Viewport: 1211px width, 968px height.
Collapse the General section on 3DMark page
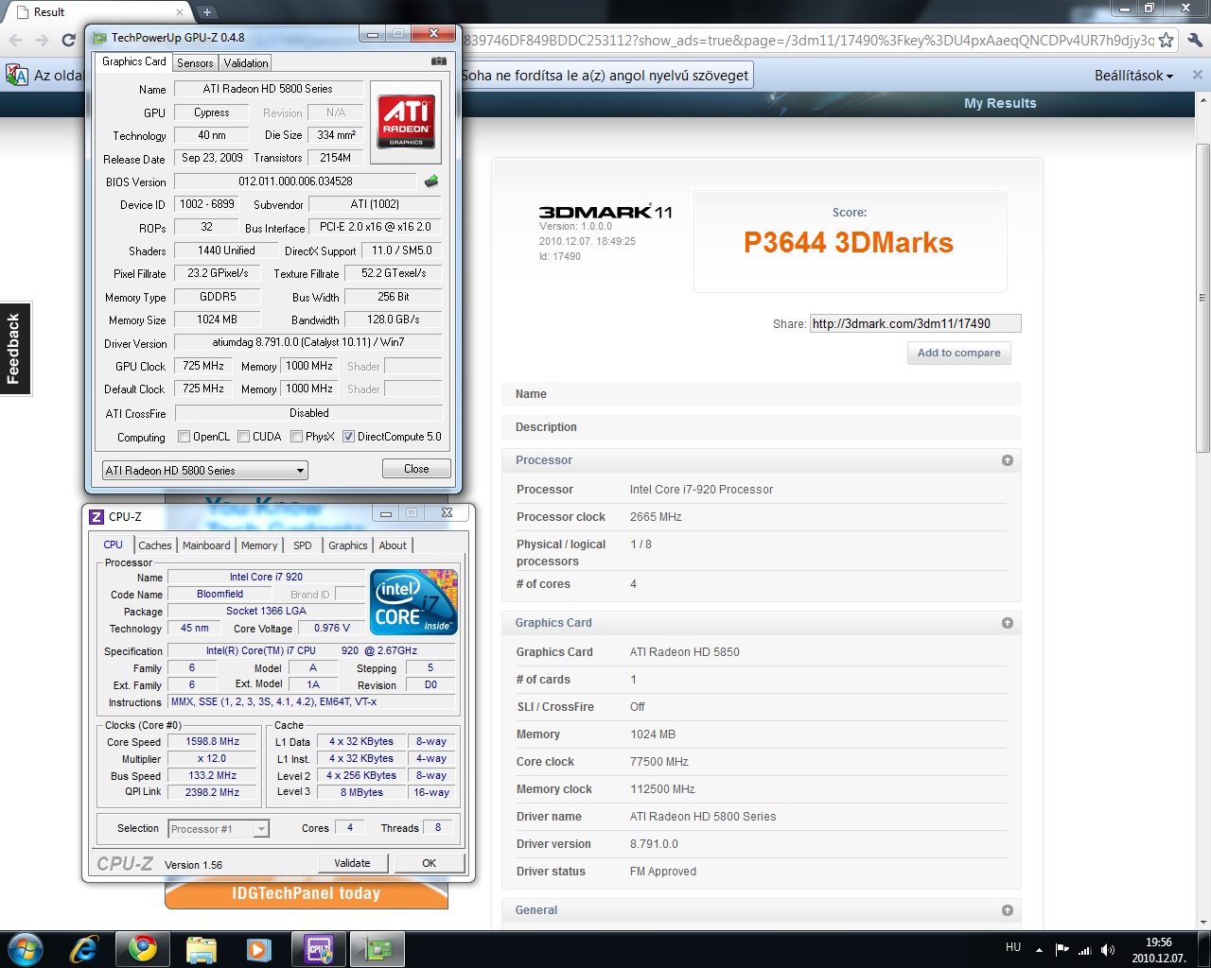(x=1008, y=910)
